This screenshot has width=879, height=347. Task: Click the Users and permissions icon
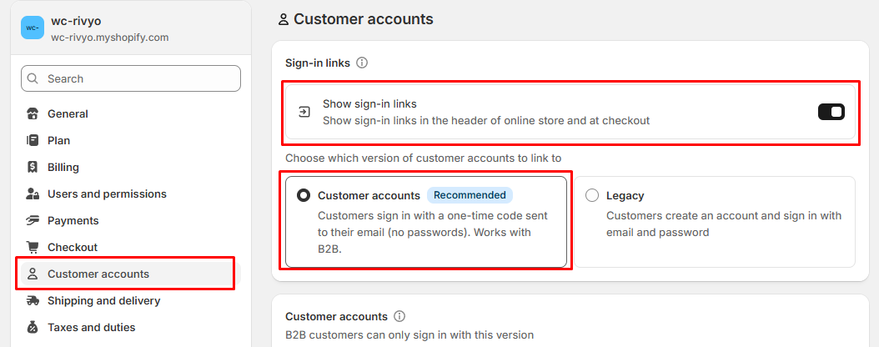pyautogui.click(x=33, y=194)
